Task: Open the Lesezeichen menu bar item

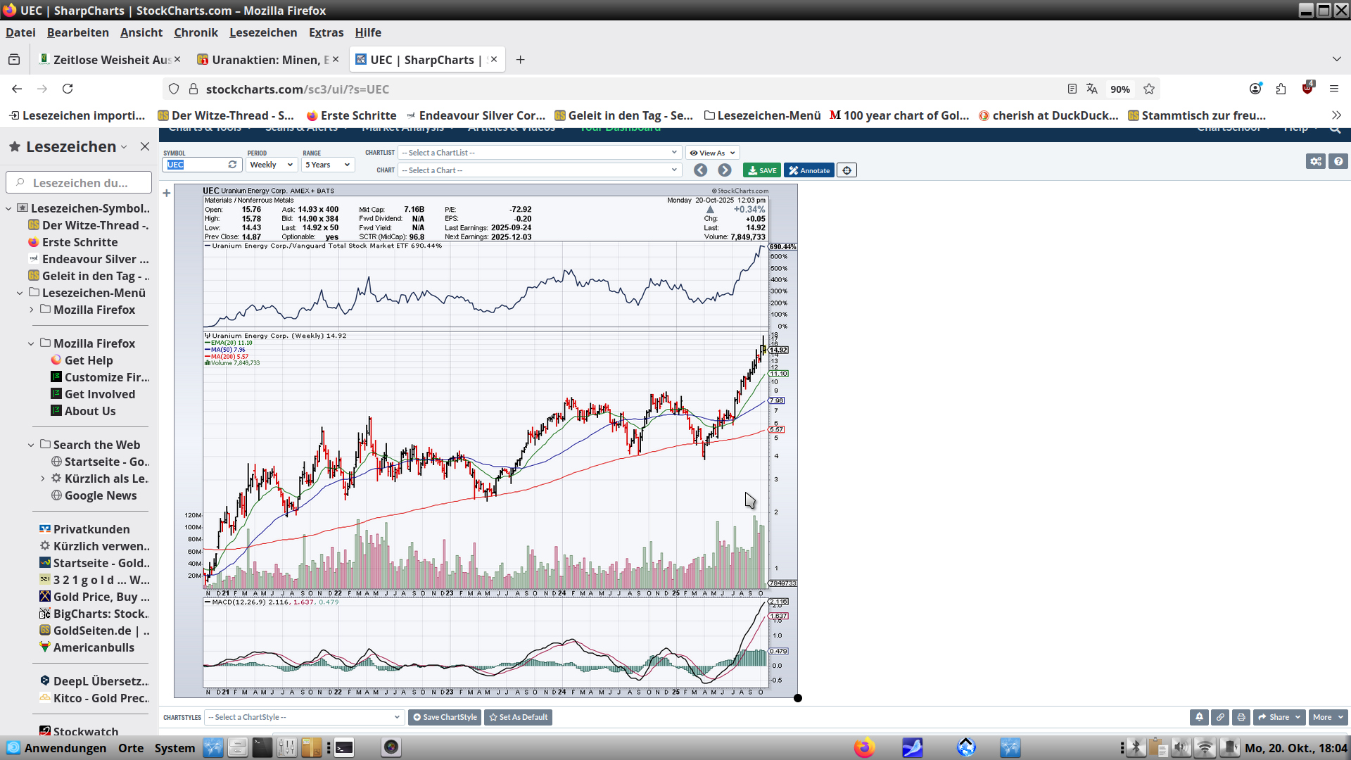Action: click(x=262, y=32)
